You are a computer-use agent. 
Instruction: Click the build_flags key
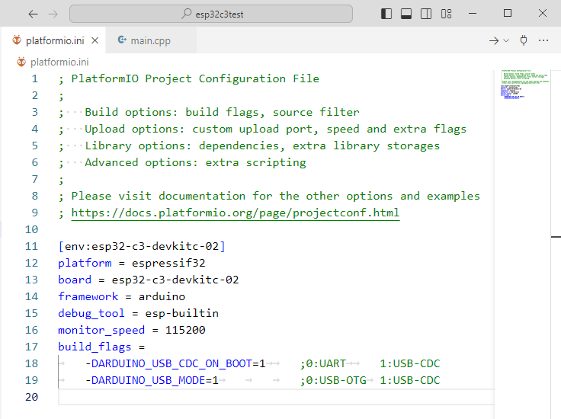click(95, 347)
